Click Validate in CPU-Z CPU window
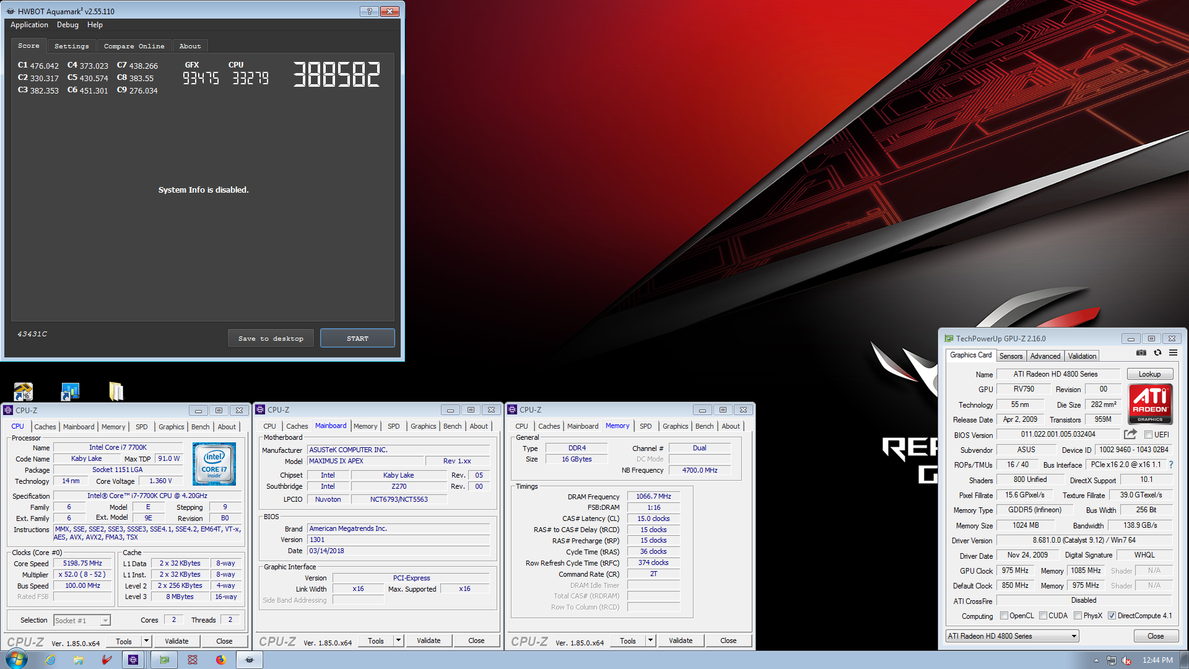The height and width of the screenshot is (669, 1189). (176, 641)
